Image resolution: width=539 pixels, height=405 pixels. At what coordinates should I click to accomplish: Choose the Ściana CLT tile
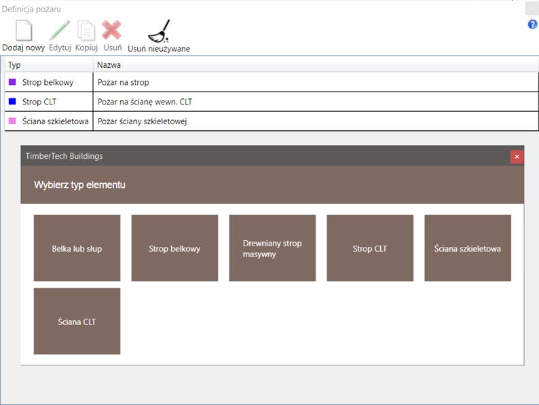click(77, 322)
